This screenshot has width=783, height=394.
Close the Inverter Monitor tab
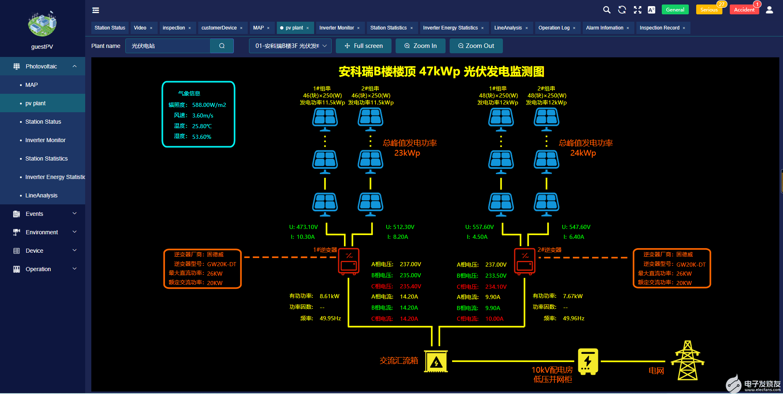(358, 28)
